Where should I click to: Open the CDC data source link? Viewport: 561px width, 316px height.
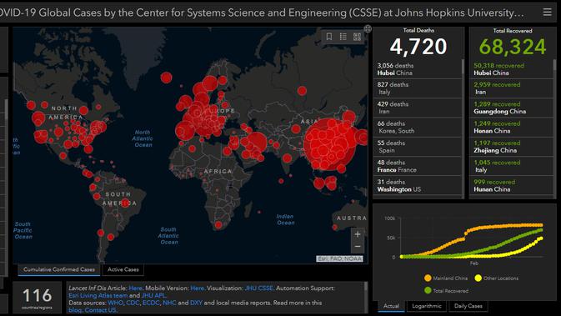(133, 303)
